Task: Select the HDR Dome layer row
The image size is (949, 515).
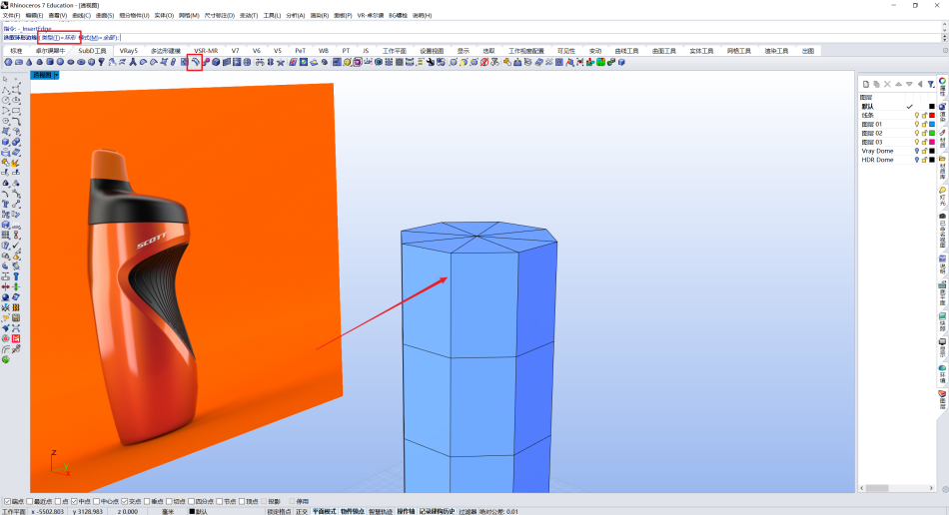Action: coord(898,160)
